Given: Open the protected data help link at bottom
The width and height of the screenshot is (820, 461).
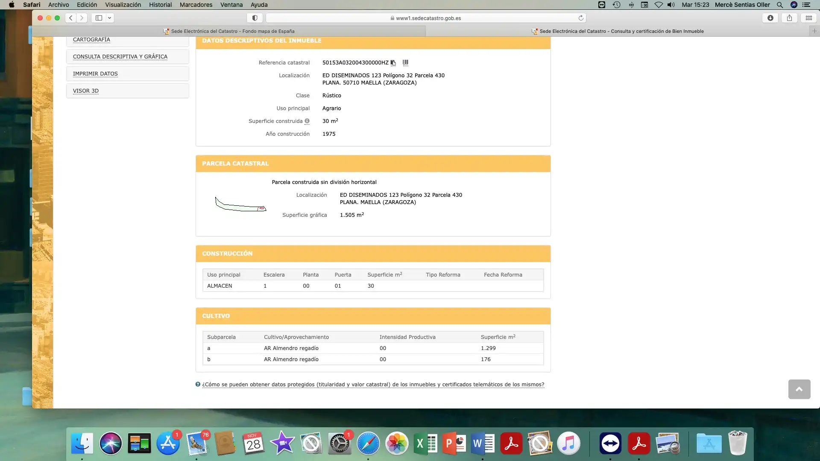Looking at the screenshot, I should 373,385.
